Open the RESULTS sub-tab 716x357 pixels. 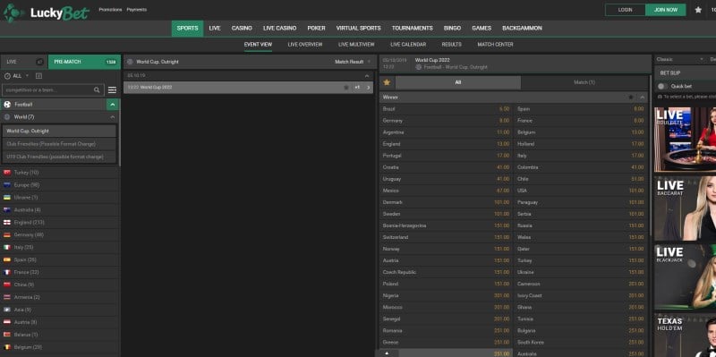tap(452, 45)
